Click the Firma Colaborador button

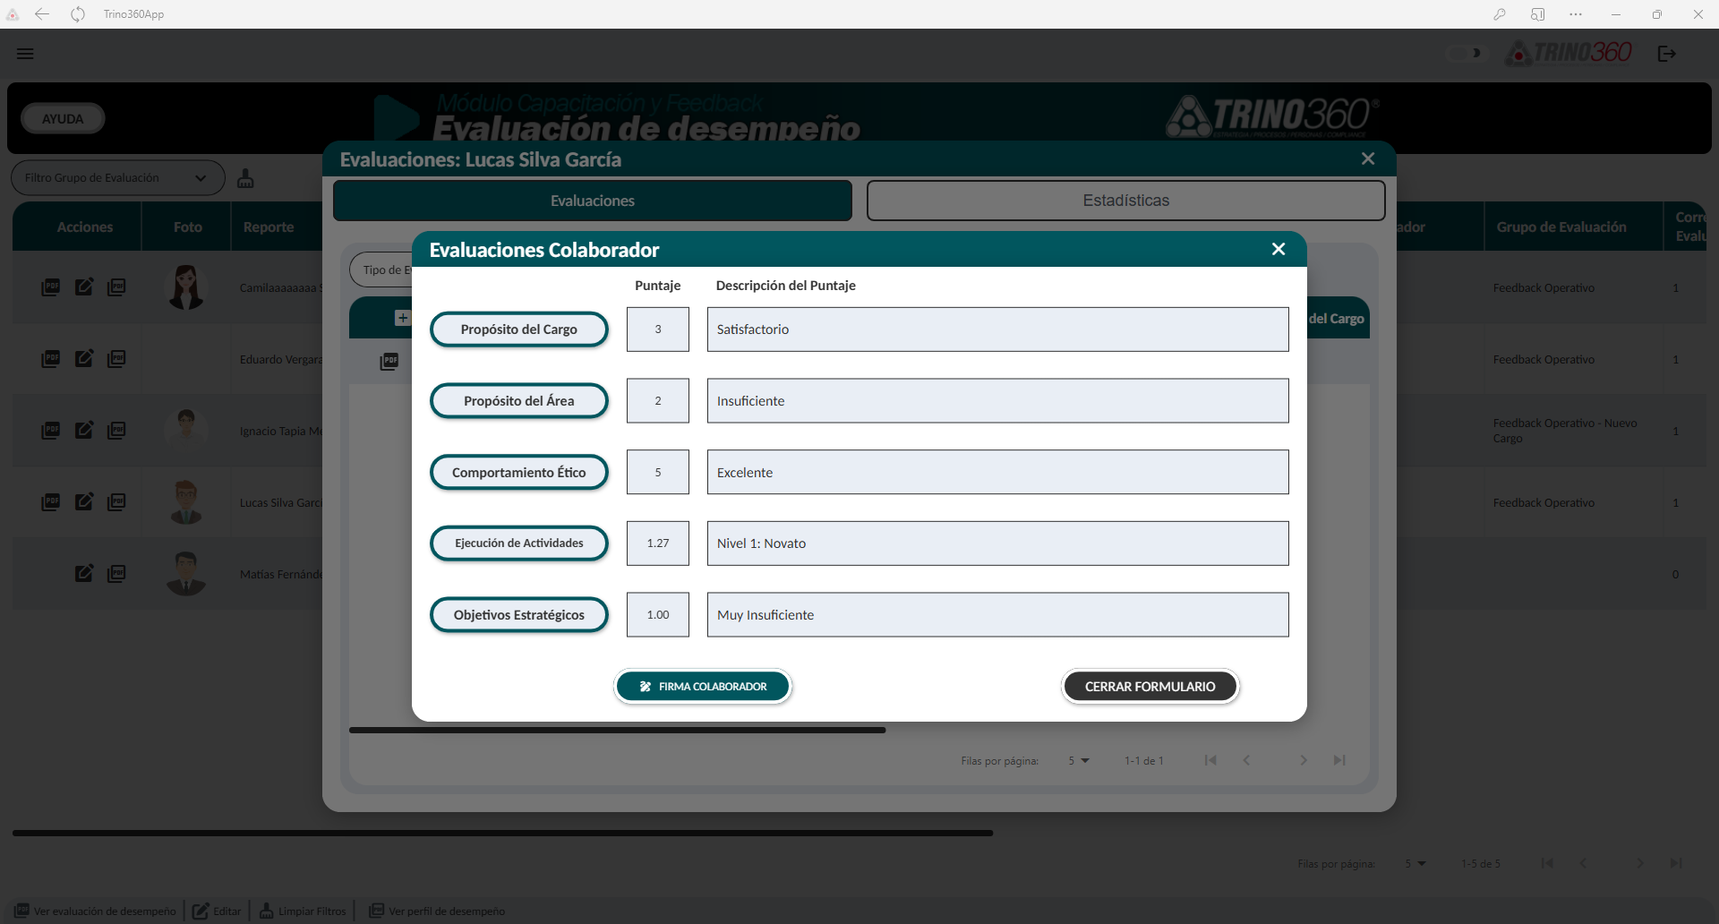703,687
